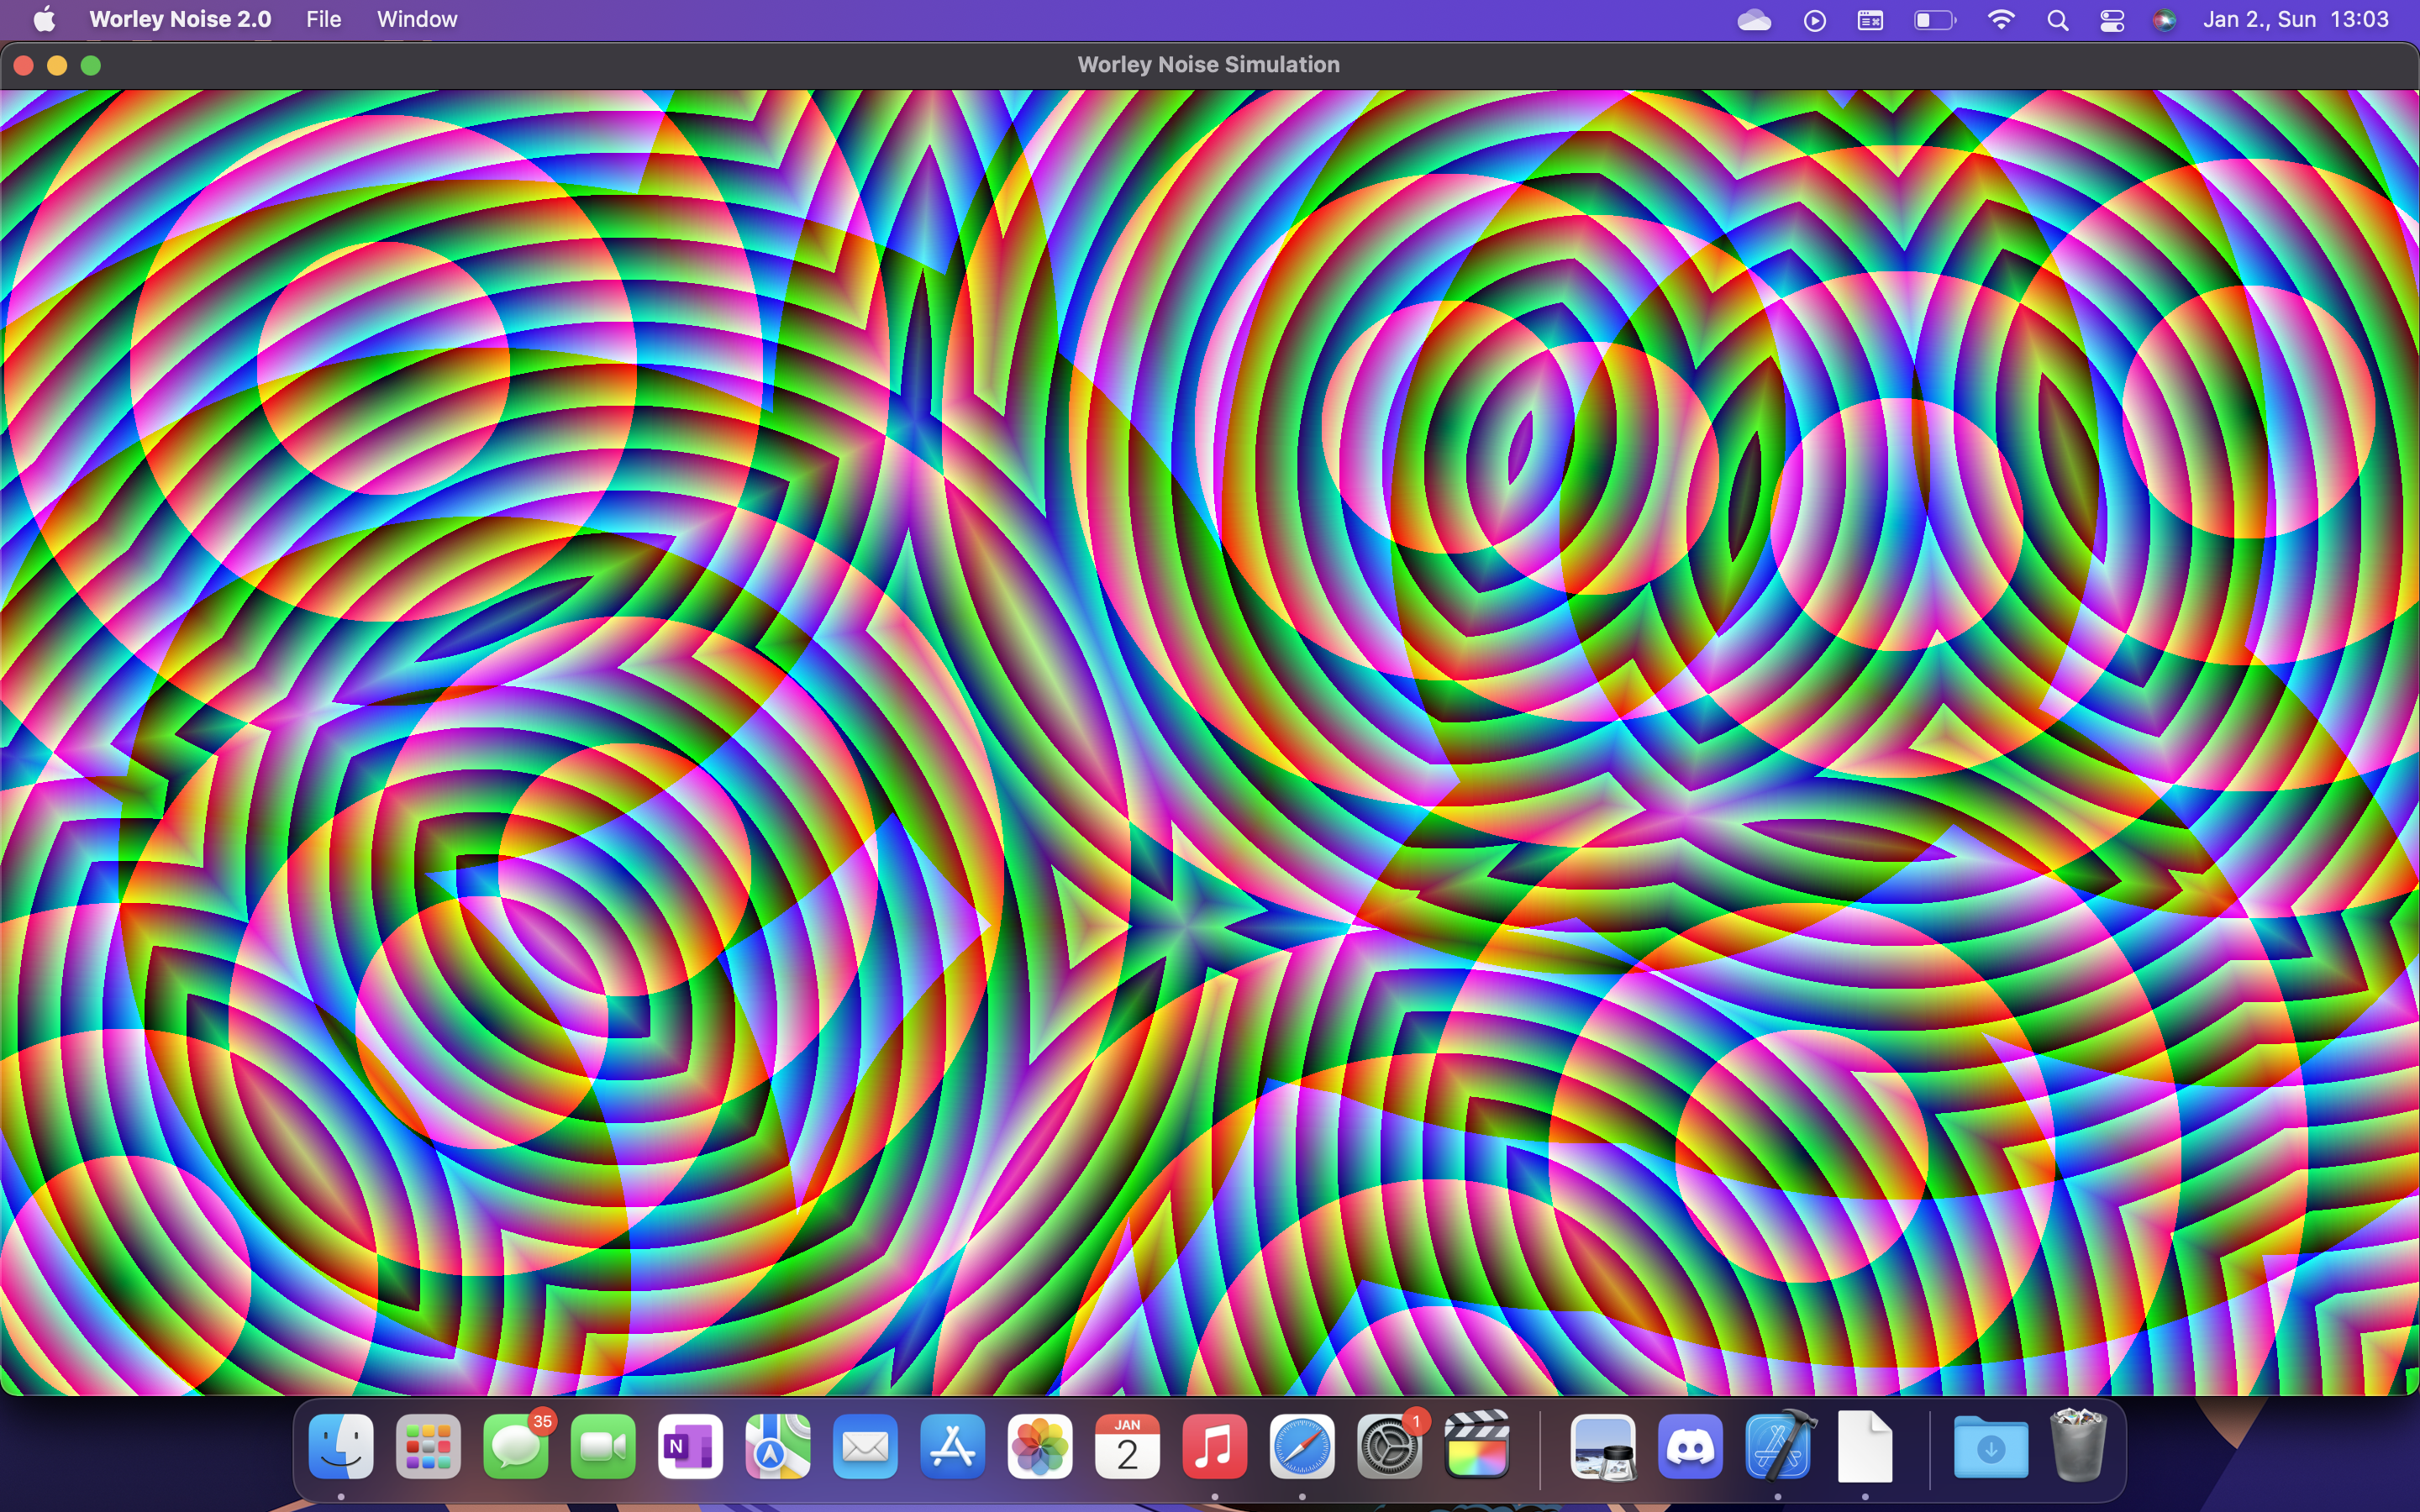Open the Window menu
Viewport: 2420px width, 1512px height.
(x=417, y=19)
